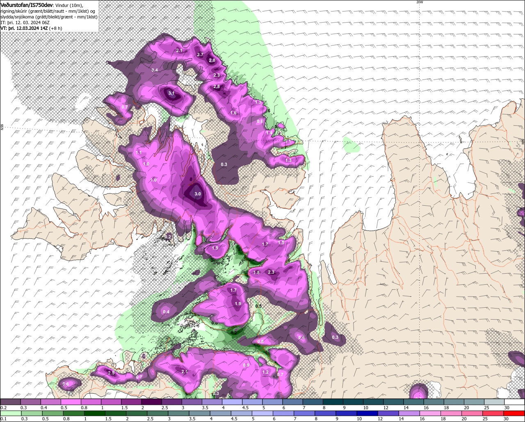Click the 2.5 precipitation value on the map
Viewport: 525px width, 422px height.
click(x=111, y=373)
